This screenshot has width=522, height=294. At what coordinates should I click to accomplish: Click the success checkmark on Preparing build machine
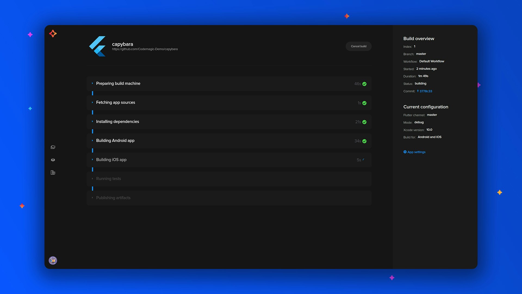click(364, 84)
